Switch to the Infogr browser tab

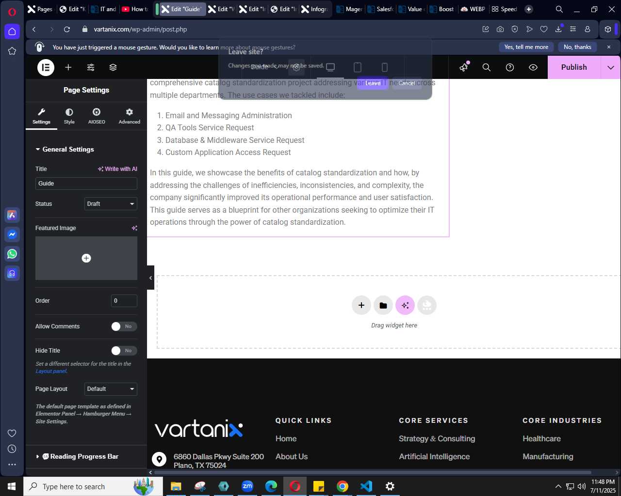(x=314, y=9)
